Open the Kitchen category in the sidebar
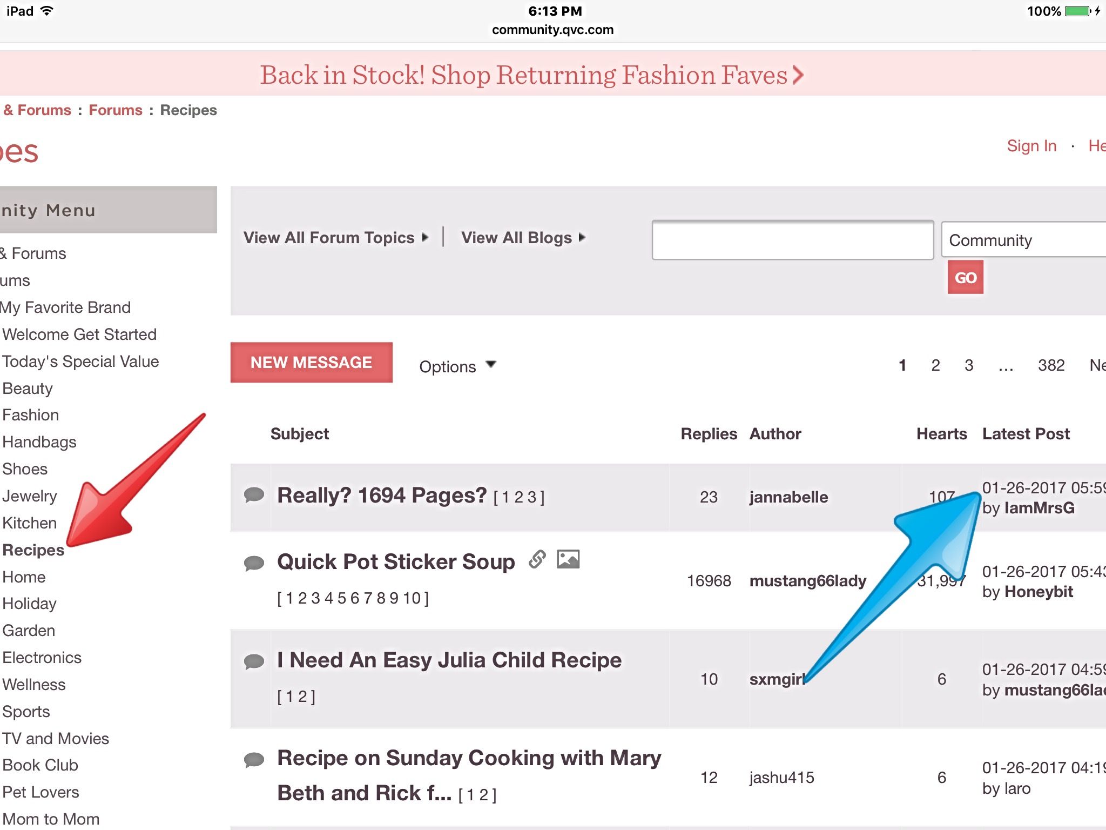Image resolution: width=1106 pixels, height=830 pixels. coord(29,523)
